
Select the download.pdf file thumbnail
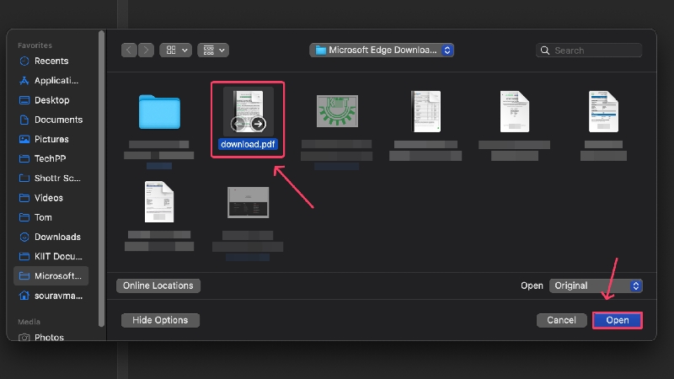tap(248, 112)
